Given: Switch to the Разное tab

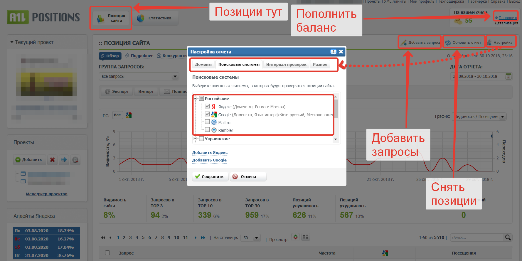Looking at the screenshot, I should [x=320, y=64].
